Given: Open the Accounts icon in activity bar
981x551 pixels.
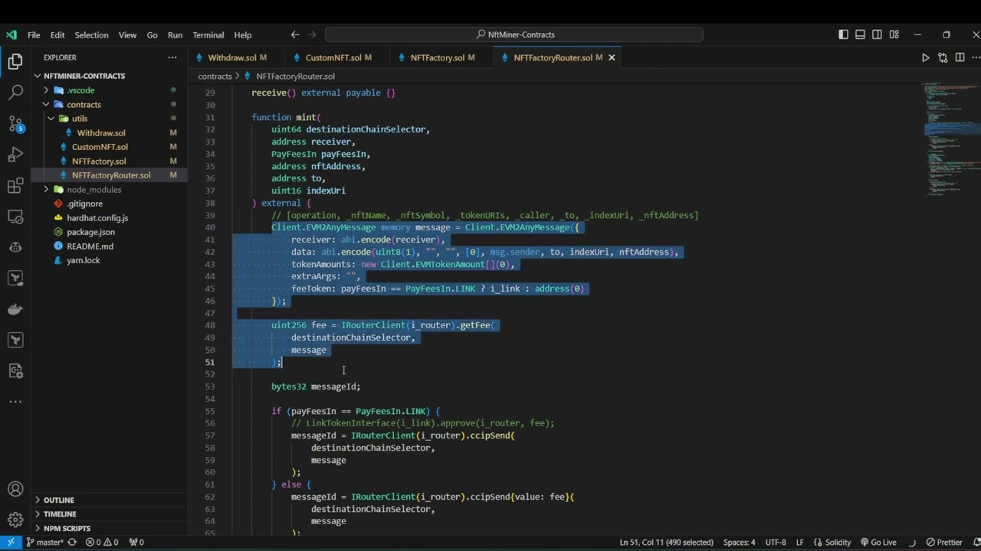Looking at the screenshot, I should 15,489.
